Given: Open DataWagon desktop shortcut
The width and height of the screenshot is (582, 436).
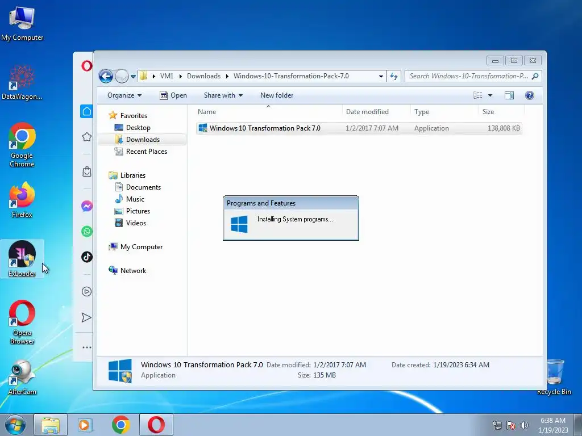Looking at the screenshot, I should (22, 82).
